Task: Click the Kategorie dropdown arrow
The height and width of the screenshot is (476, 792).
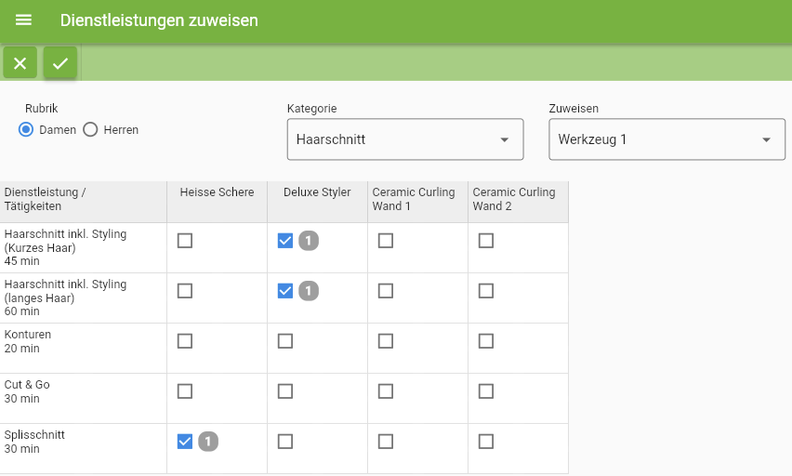Action: coord(504,140)
